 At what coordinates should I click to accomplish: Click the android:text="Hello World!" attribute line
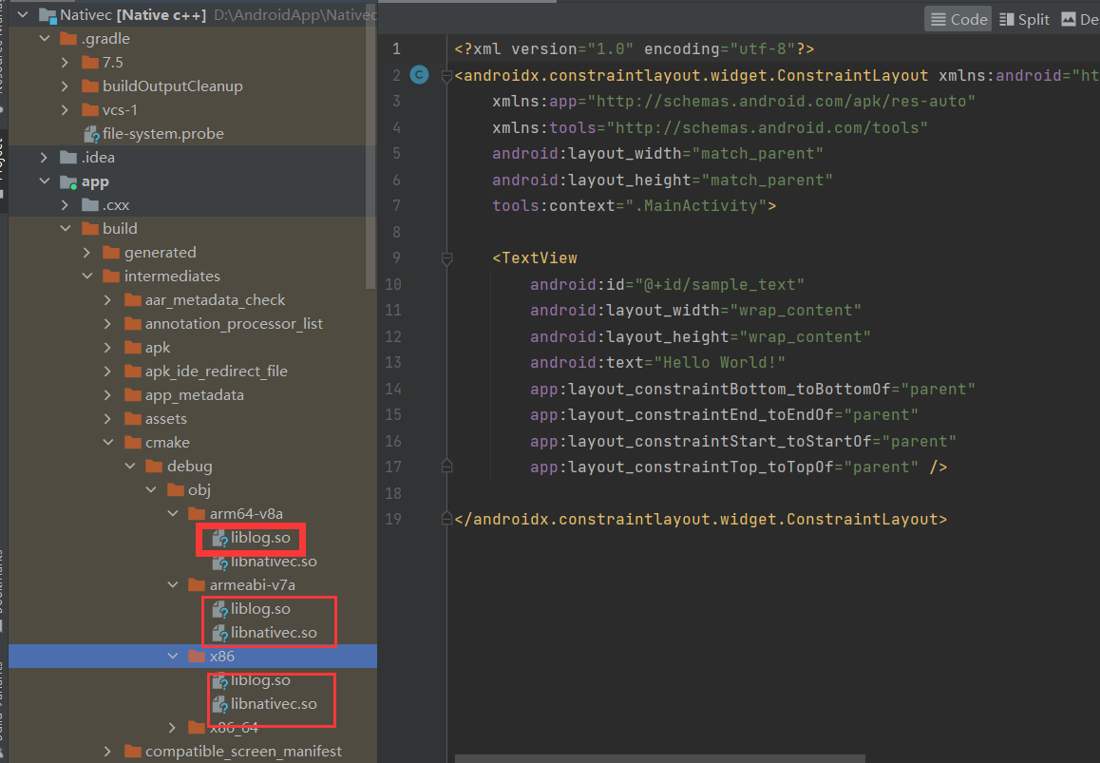click(x=657, y=363)
